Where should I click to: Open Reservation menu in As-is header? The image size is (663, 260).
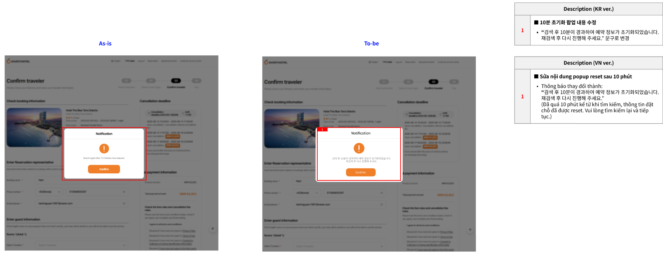[x=153, y=61]
